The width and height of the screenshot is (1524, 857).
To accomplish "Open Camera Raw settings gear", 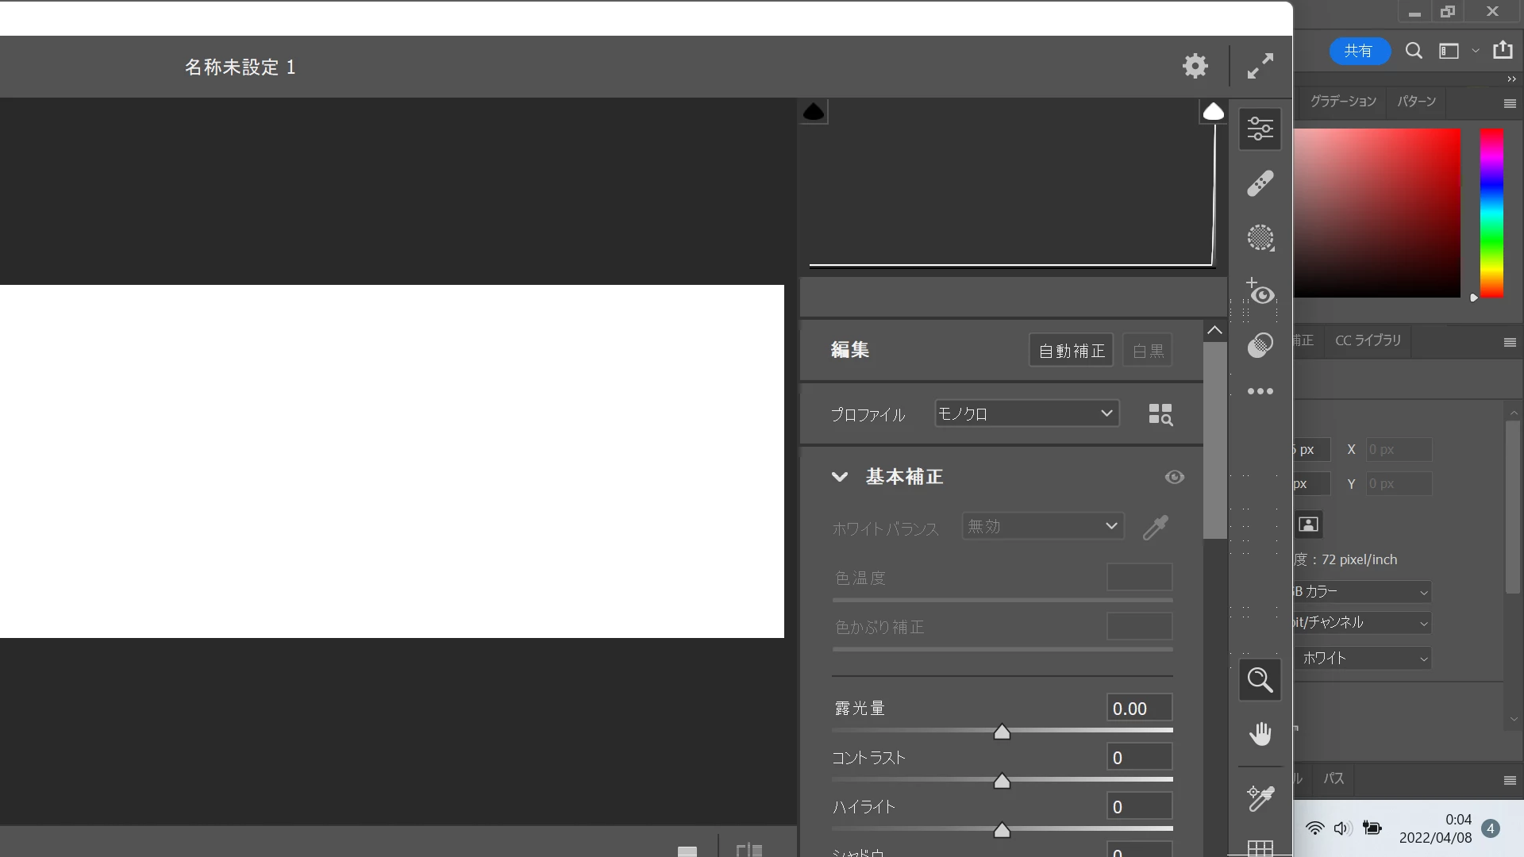I will (1195, 66).
